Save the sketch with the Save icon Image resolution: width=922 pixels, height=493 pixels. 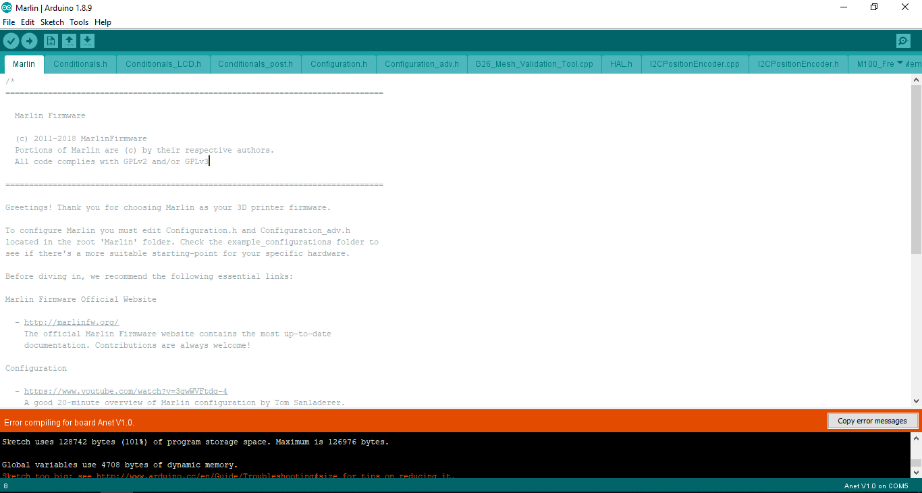pos(87,41)
